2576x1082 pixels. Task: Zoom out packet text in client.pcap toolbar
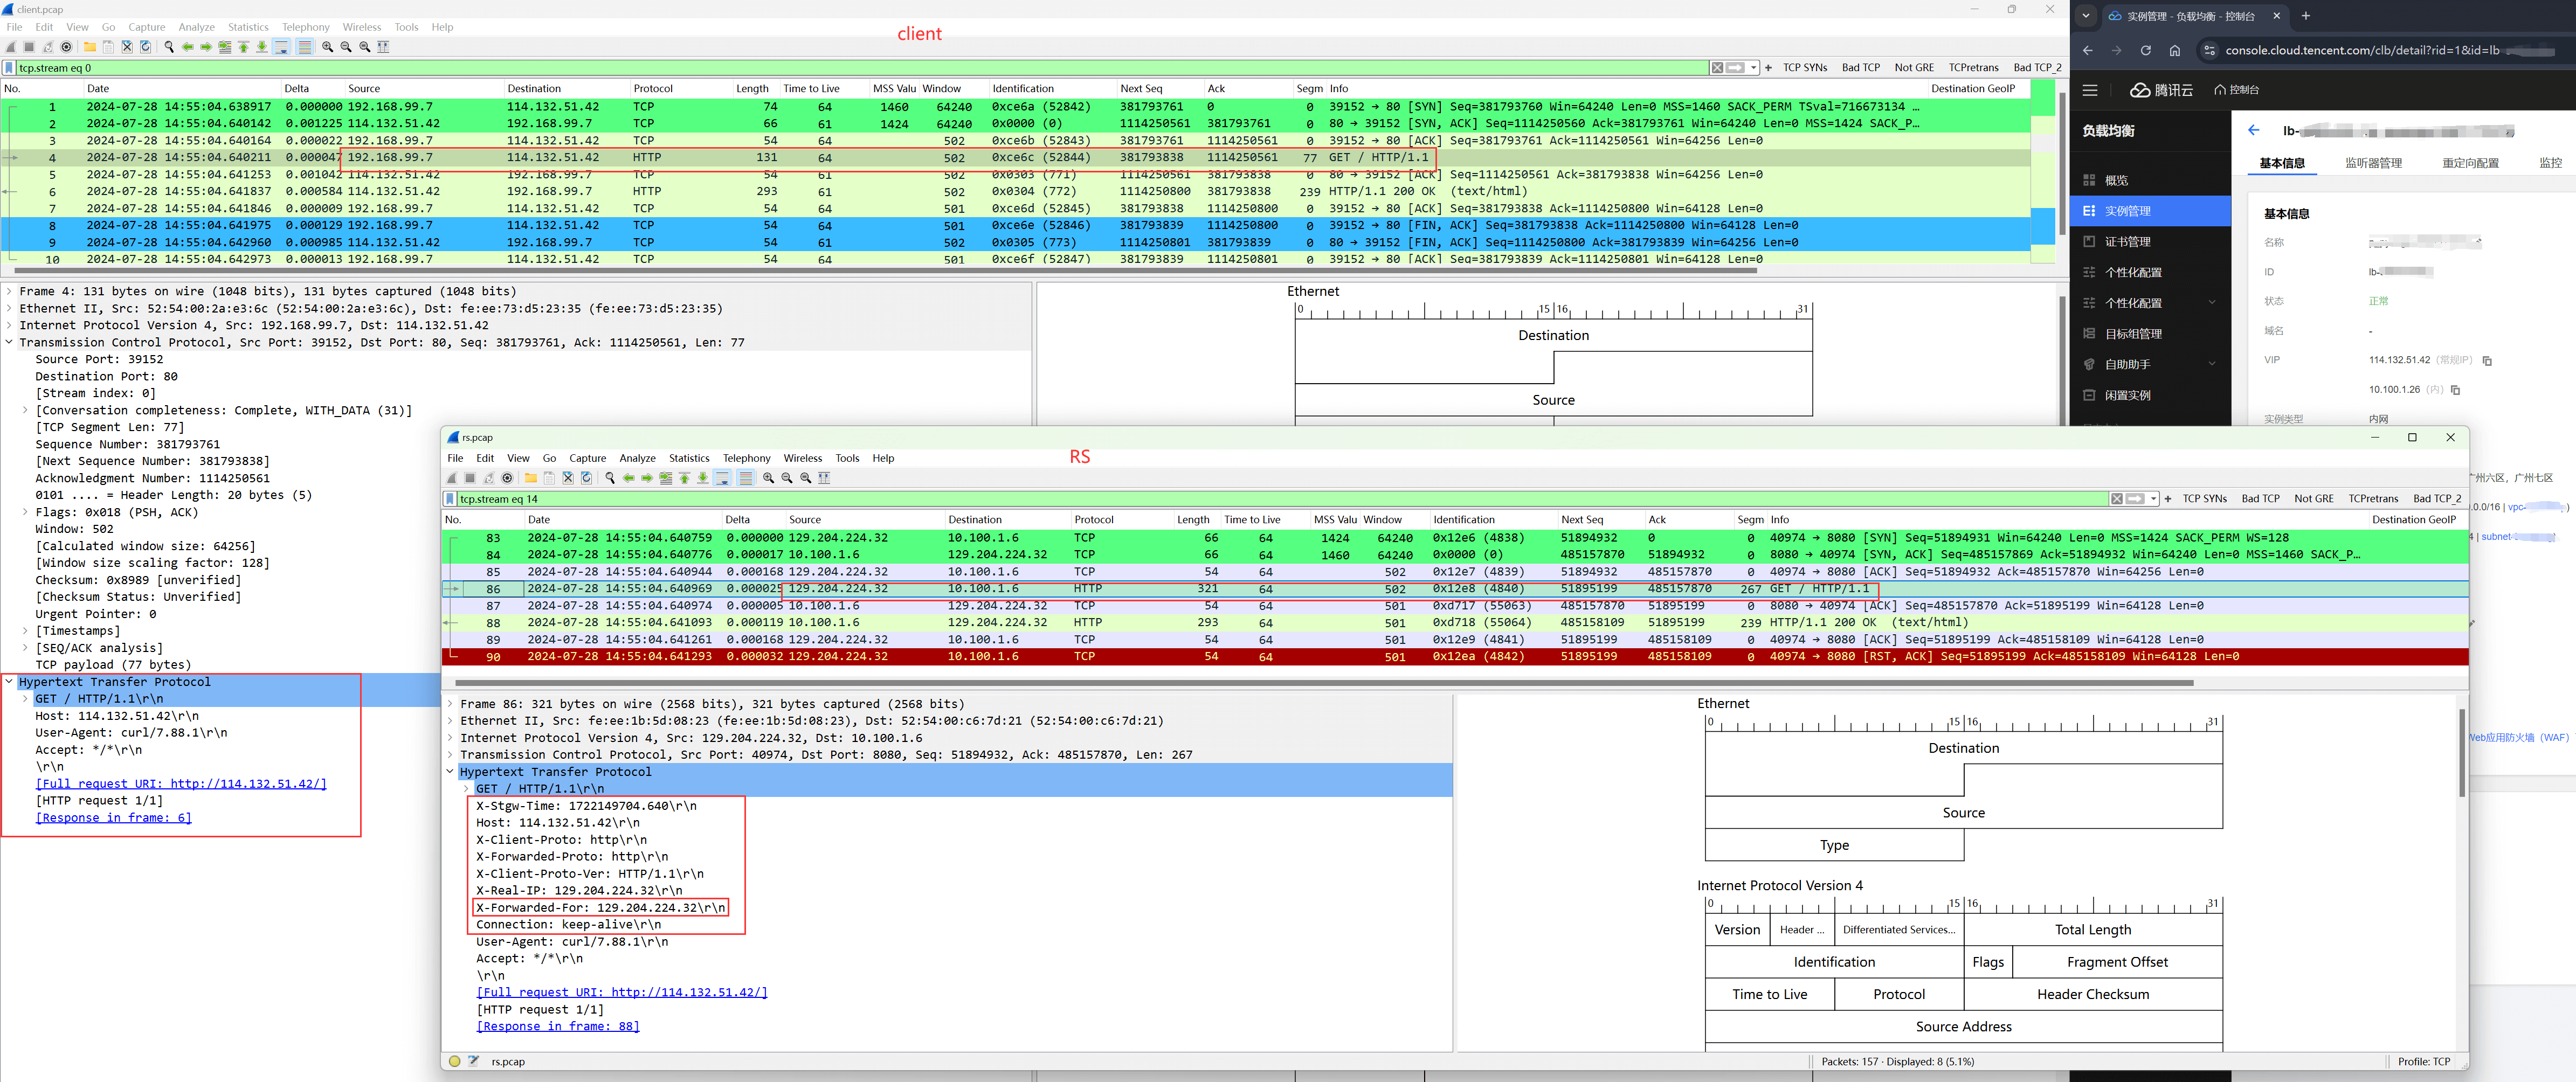346,47
